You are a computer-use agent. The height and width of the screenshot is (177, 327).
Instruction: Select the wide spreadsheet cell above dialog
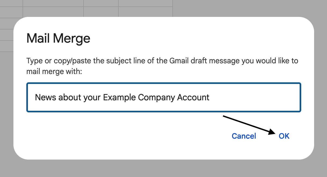53,12
